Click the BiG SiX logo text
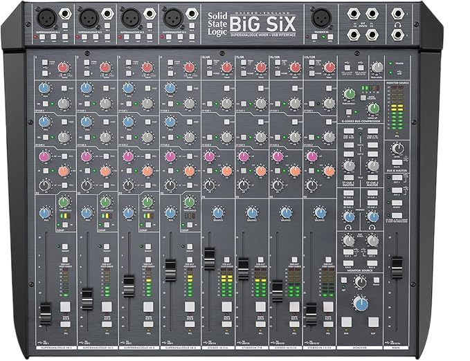Viewport: 470px width, 361px height. point(263,24)
